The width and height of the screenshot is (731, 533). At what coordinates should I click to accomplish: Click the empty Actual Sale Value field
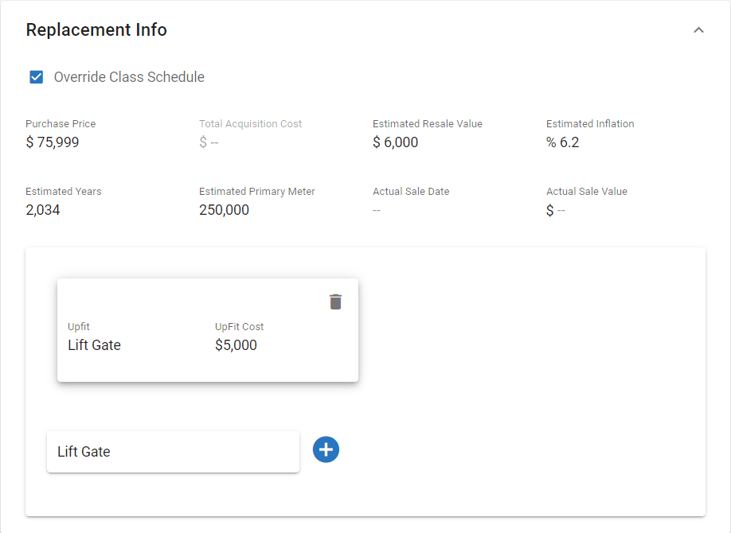556,210
